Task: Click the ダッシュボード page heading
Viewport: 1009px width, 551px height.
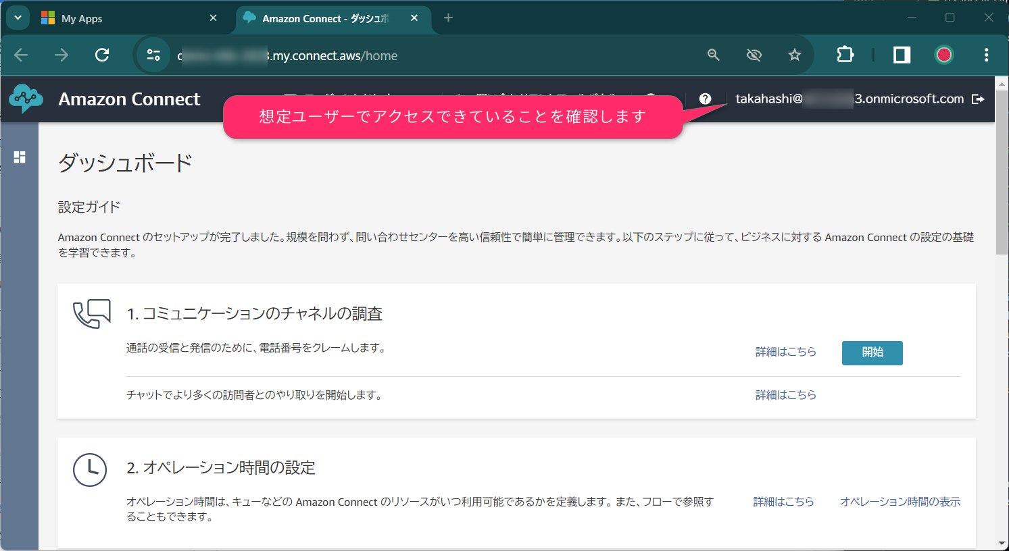Action: [125, 163]
